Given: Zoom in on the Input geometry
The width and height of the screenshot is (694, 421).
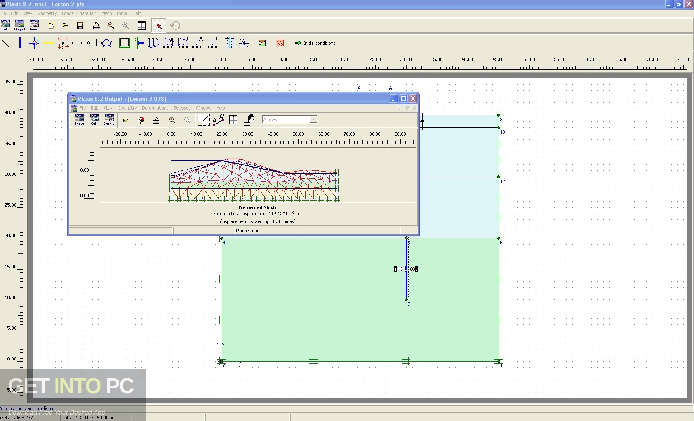Looking at the screenshot, I should tap(111, 26).
